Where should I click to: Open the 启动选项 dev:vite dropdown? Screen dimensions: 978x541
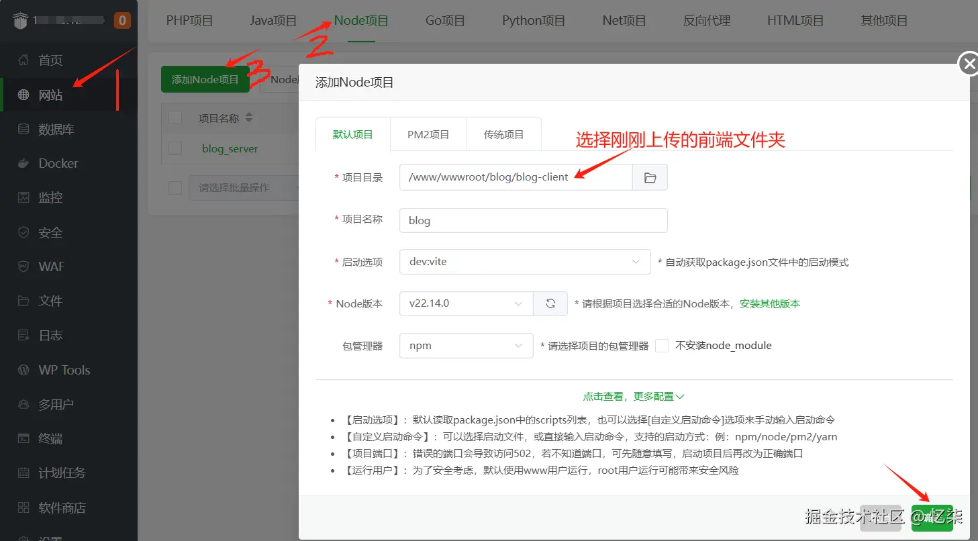(525, 262)
